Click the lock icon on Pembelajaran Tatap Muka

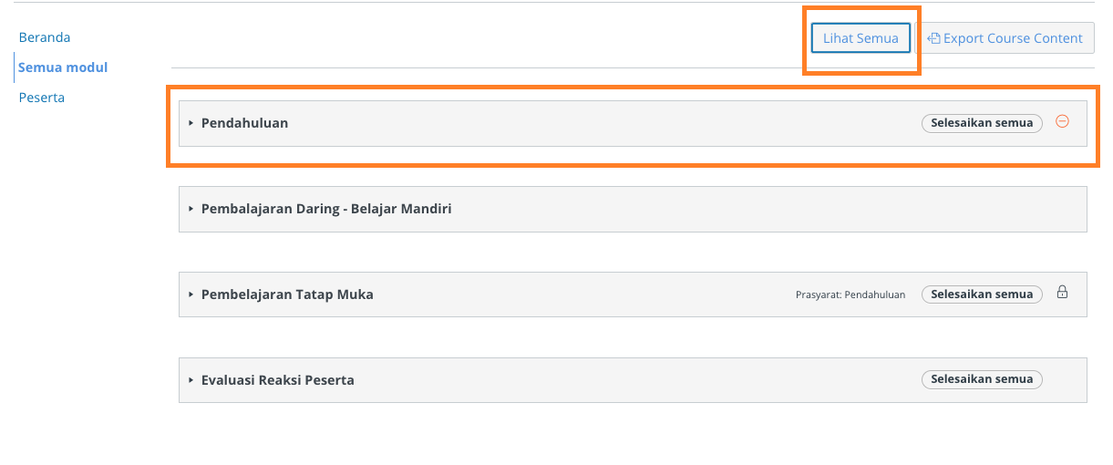1062,293
